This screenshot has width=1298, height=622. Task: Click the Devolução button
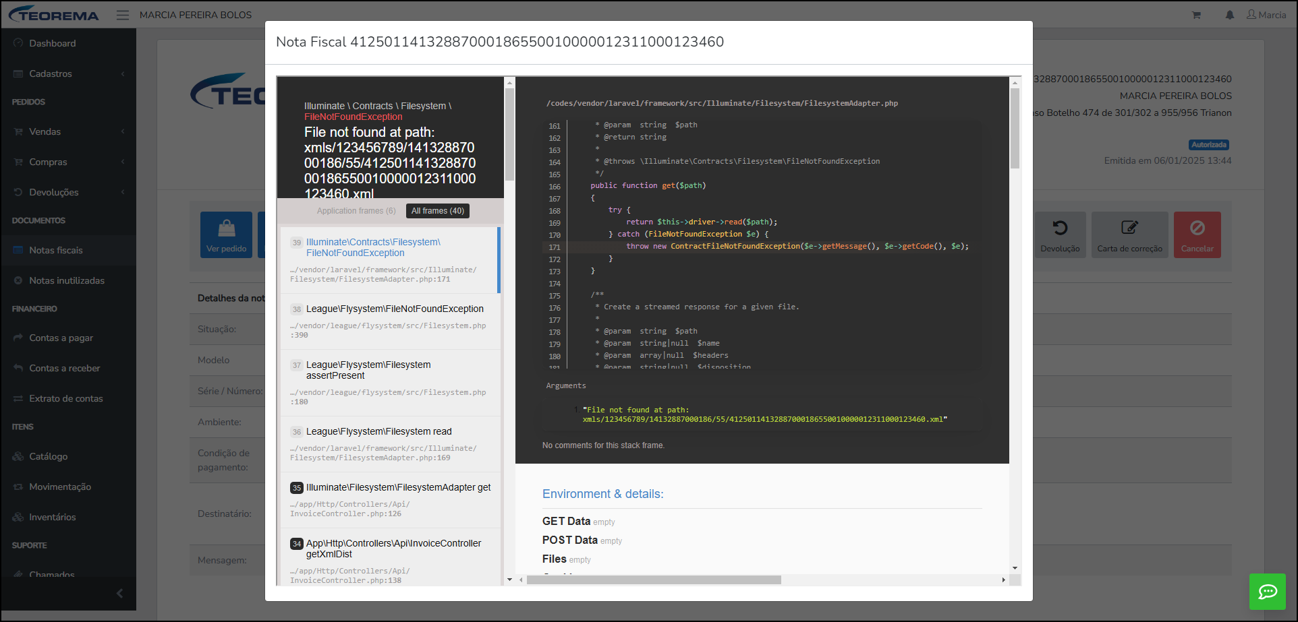click(1060, 235)
